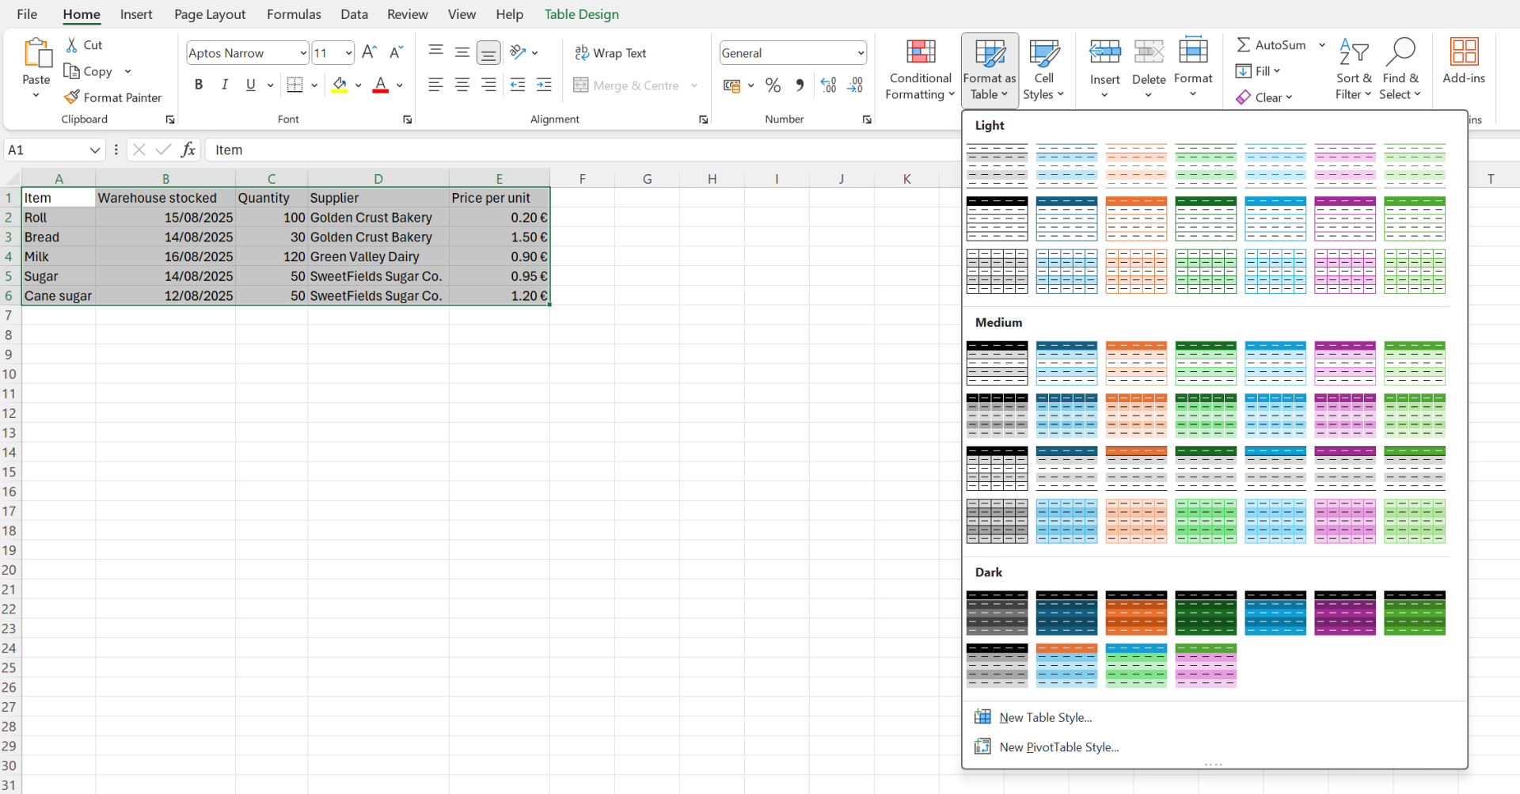1520x794 pixels.
Task: Decrease font size with the smaller A icon
Action: 397,53
